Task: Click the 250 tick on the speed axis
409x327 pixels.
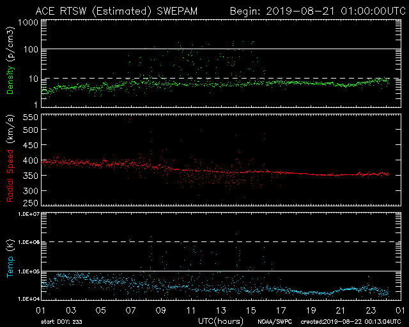Action: tap(31, 204)
